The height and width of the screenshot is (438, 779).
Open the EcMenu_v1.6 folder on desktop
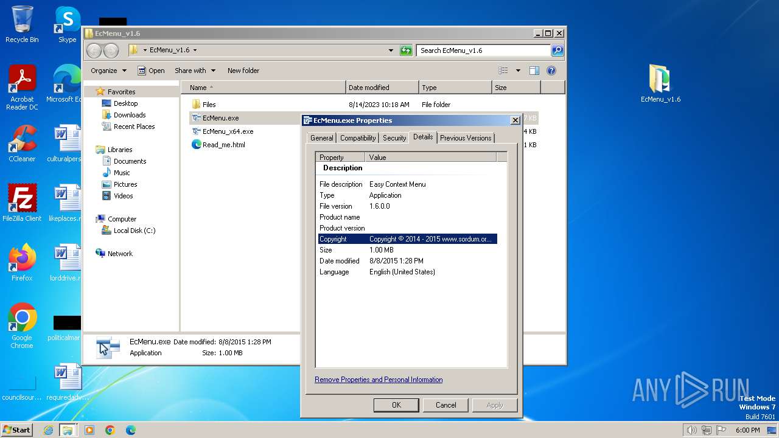(x=660, y=83)
